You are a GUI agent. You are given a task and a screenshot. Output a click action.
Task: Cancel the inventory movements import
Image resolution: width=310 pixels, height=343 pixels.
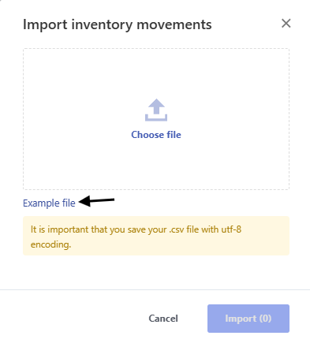coord(163,319)
